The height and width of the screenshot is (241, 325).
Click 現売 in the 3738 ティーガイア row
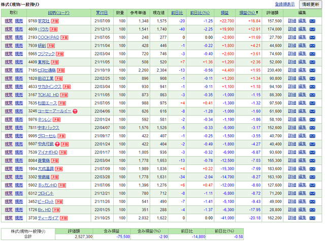tap(19, 218)
